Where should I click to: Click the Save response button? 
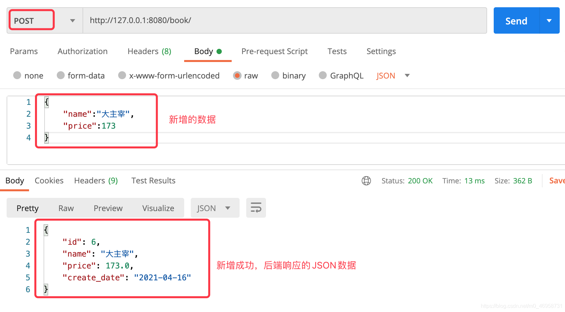point(557,181)
